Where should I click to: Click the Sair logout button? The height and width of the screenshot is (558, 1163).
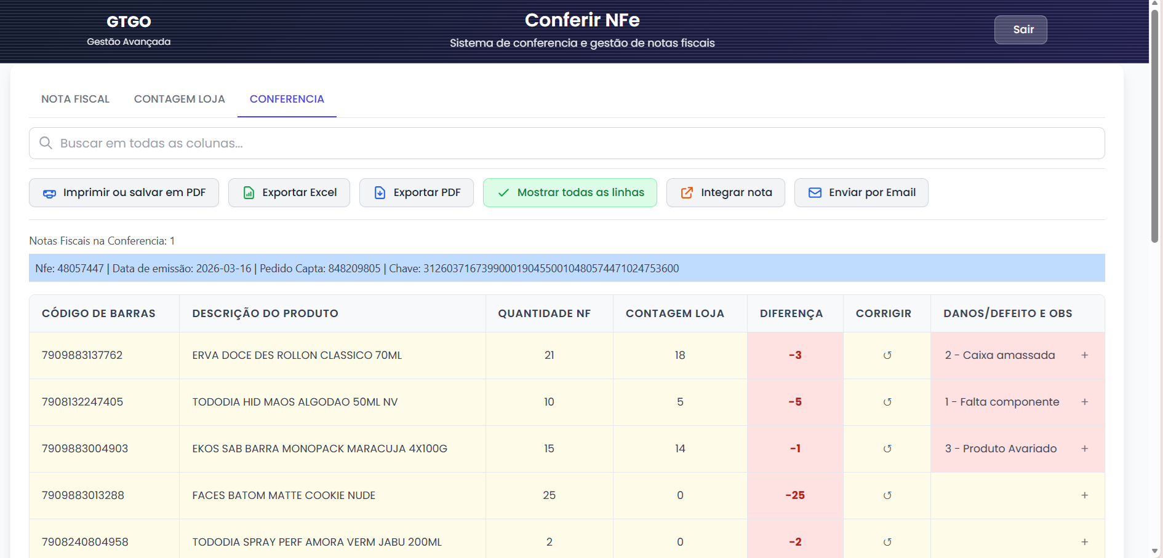pos(1021,29)
